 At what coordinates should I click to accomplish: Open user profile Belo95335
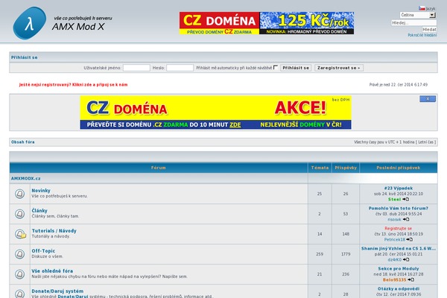point(394,280)
